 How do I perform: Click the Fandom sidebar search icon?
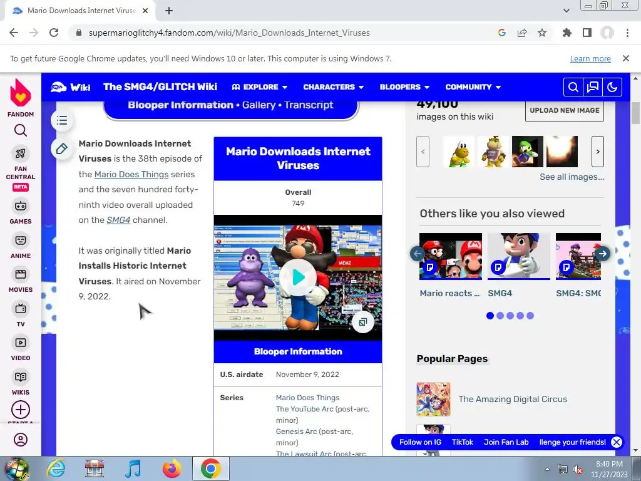21,130
